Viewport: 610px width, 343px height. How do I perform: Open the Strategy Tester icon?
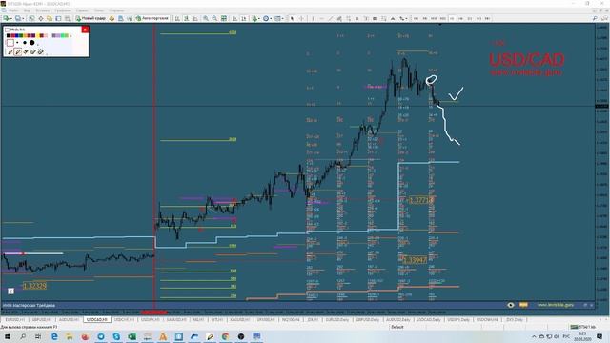(68, 18)
